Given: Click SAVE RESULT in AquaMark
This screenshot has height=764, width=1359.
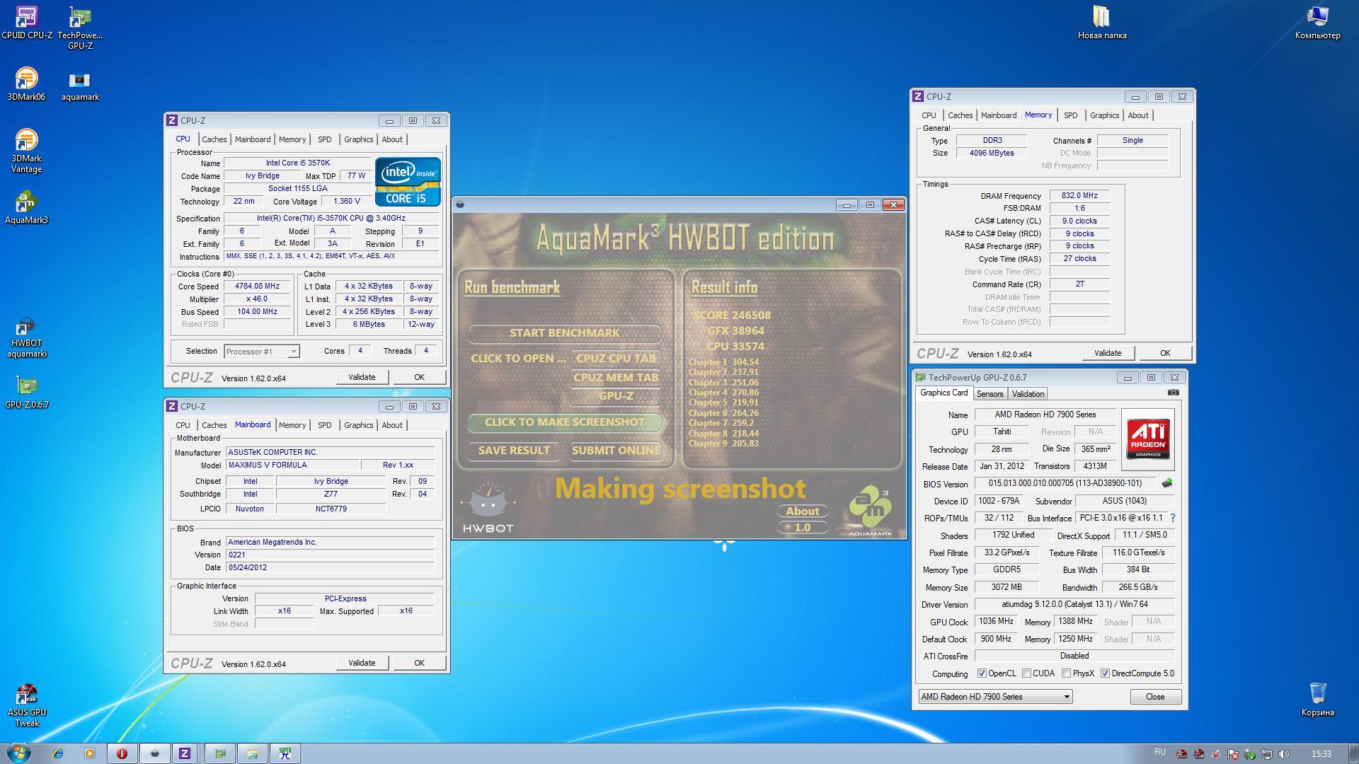Looking at the screenshot, I should (514, 451).
